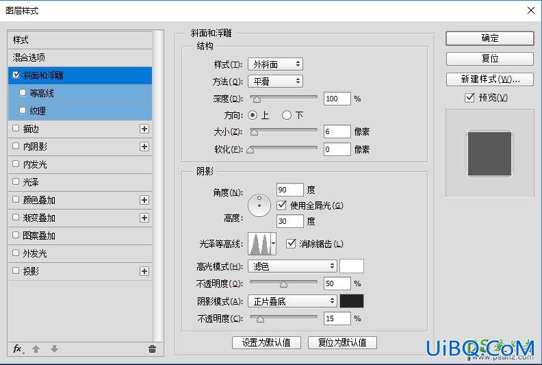Uncheck the 斜面和浮雕 checkbox
This screenshot has width=542, height=365.
click(16, 75)
